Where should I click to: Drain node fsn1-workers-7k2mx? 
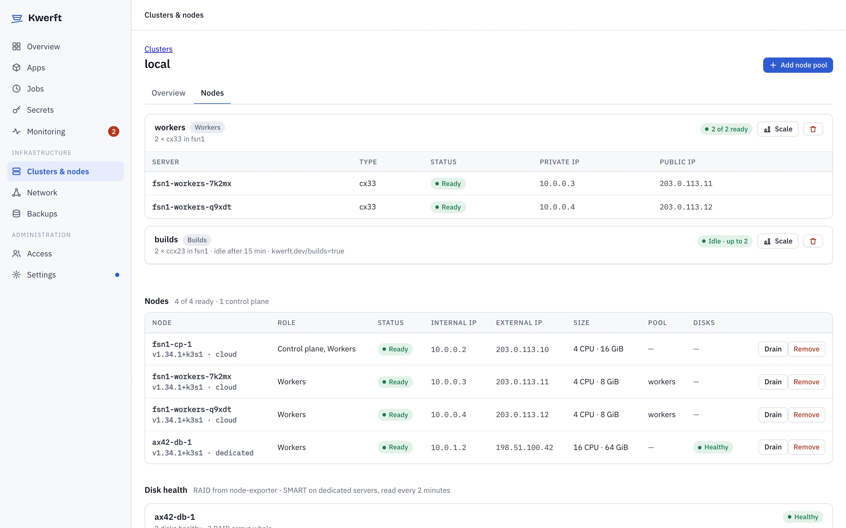[x=773, y=382]
